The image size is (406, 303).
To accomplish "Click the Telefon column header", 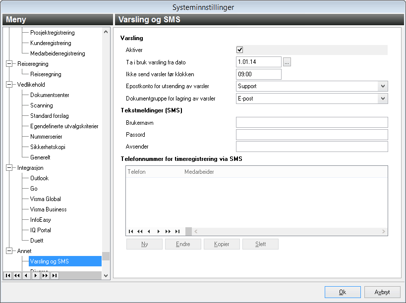I will tap(136, 172).
